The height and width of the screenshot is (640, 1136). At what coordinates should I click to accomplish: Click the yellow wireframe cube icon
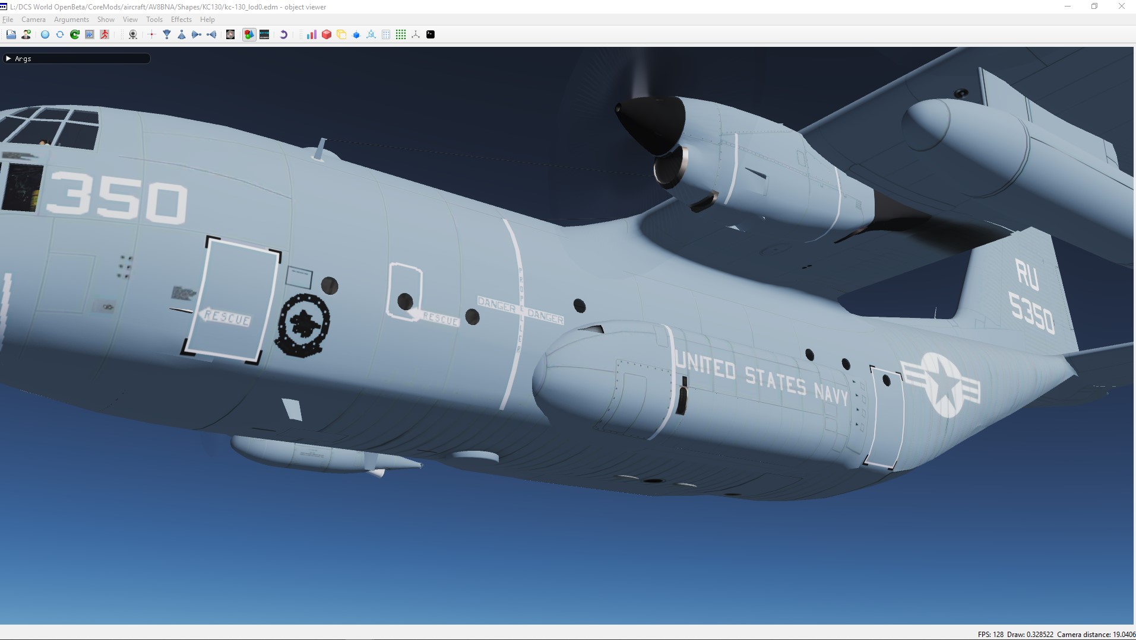click(341, 34)
